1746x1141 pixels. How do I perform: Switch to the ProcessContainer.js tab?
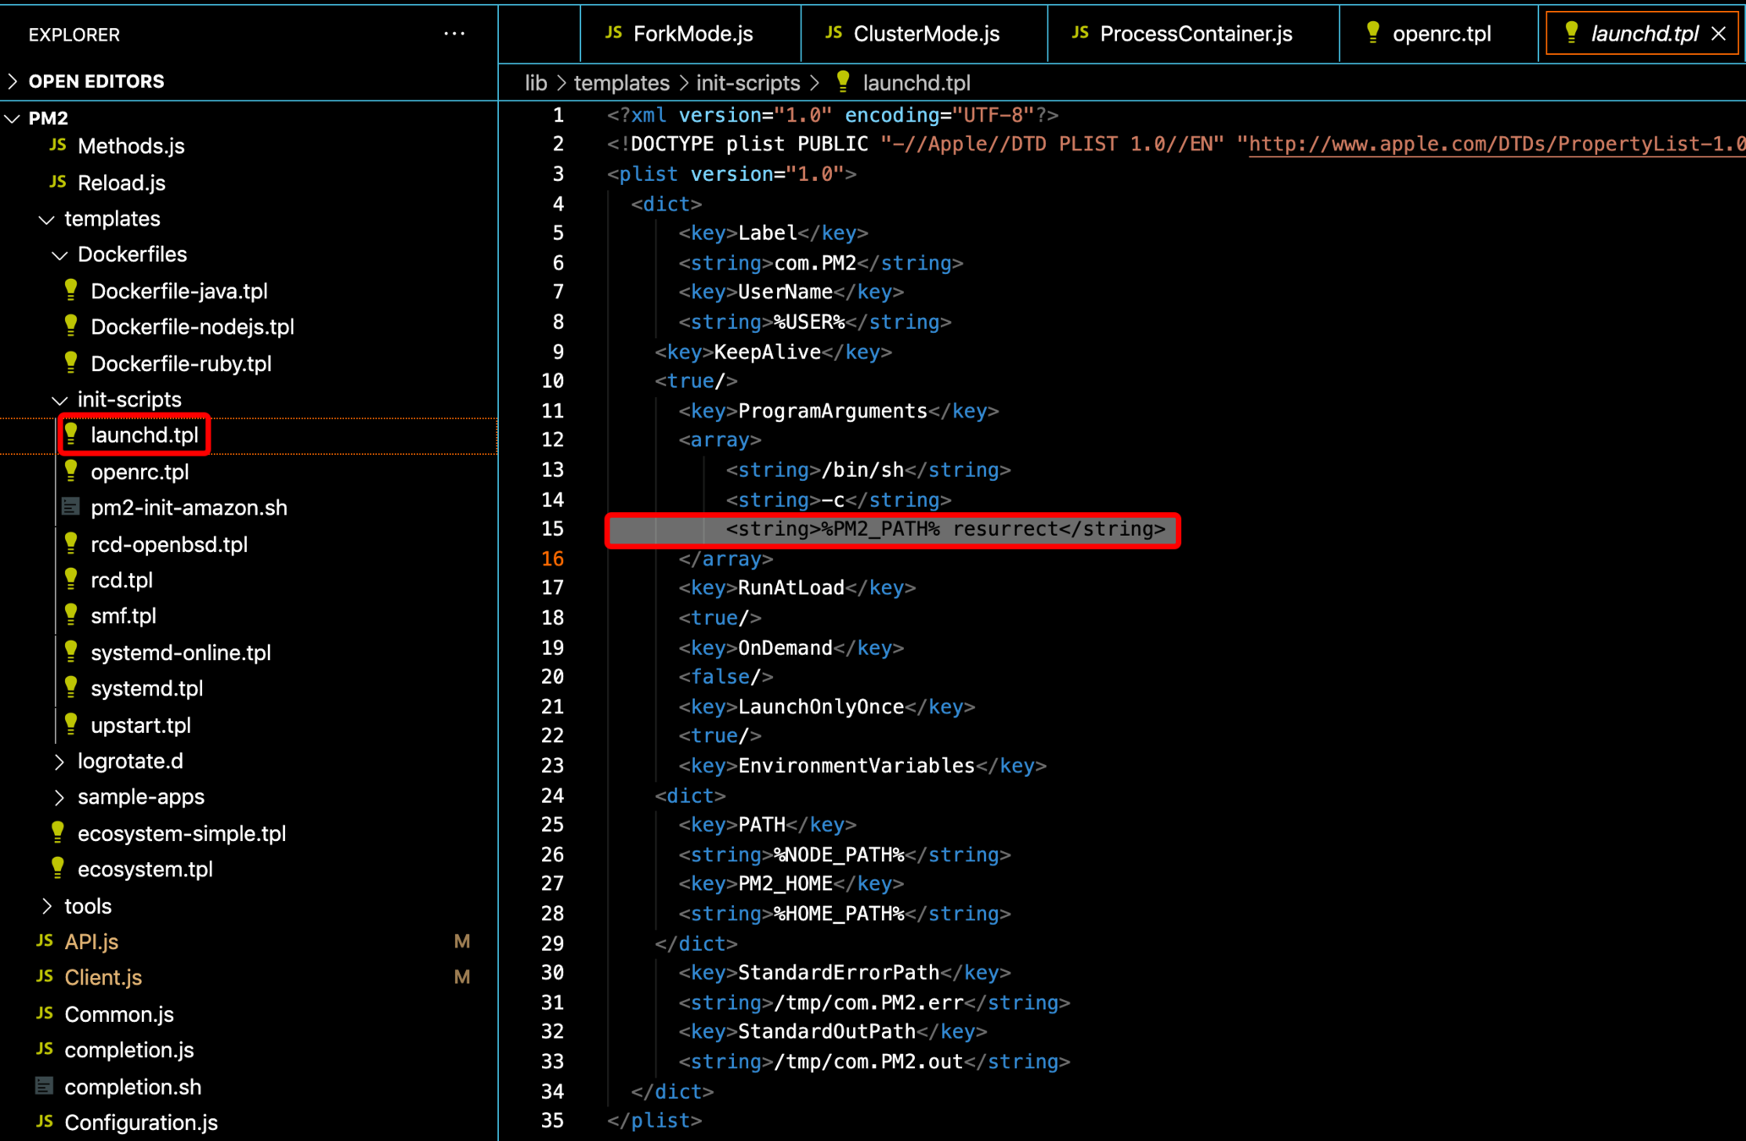click(1195, 34)
